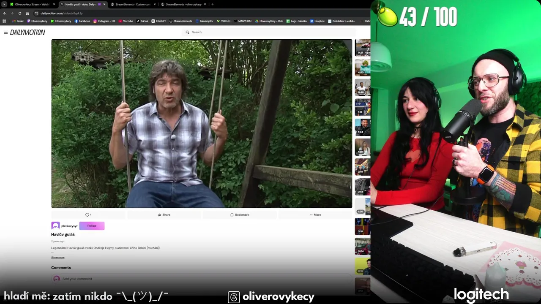The width and height of the screenshot is (541, 304).
Task: Open the More options menu under video
Action: click(x=315, y=215)
